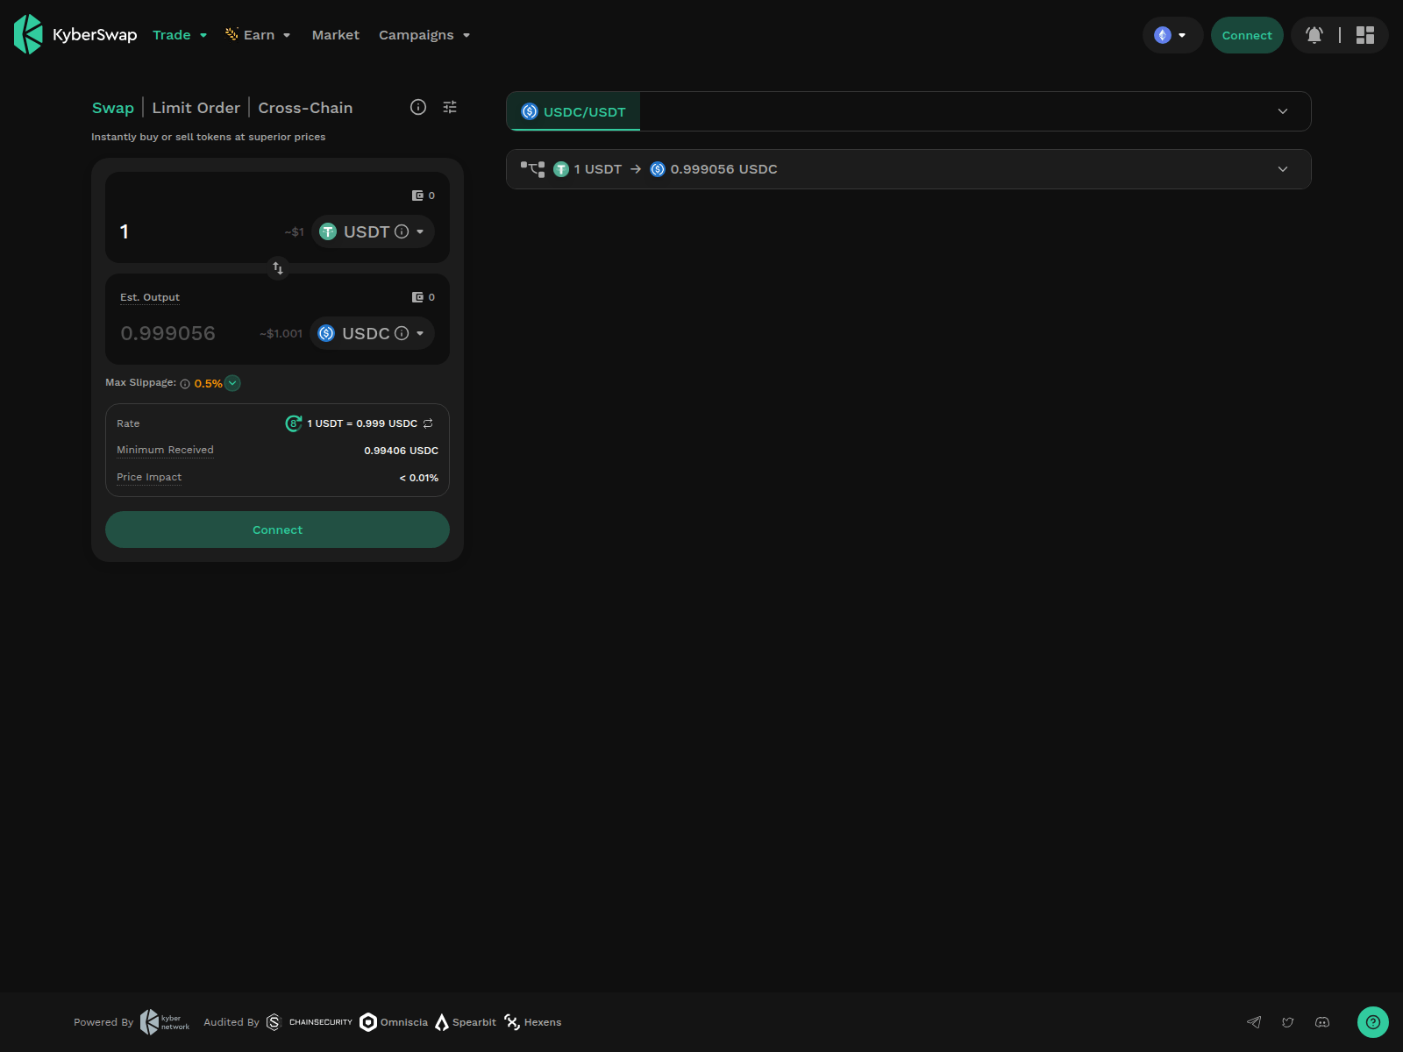Go to the Market page
This screenshot has height=1052, width=1403.
(336, 35)
